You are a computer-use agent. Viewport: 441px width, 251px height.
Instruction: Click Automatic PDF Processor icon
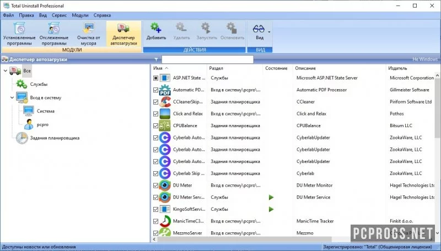165,90
